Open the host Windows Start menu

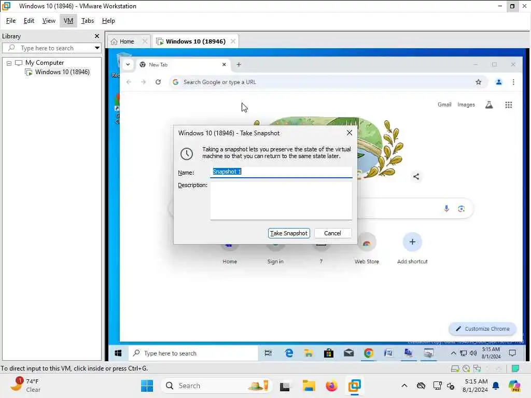point(147,386)
